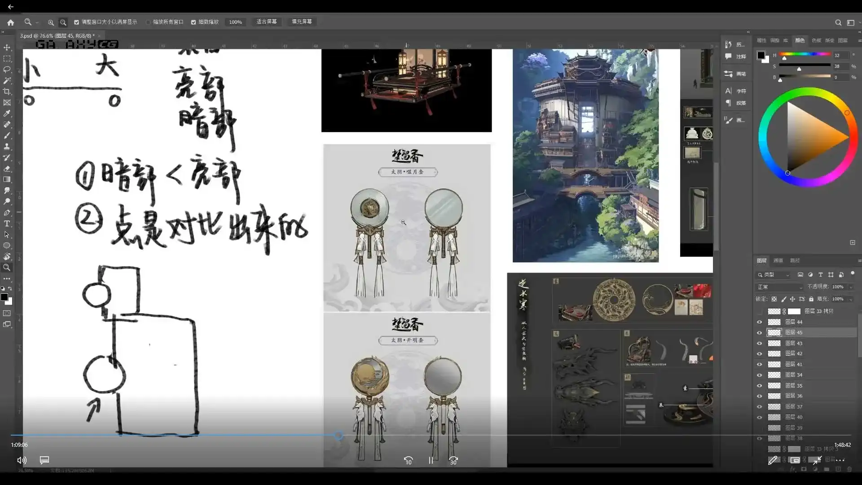Select the Eyedropper tool
This screenshot has height=485, width=862.
pos(7,113)
